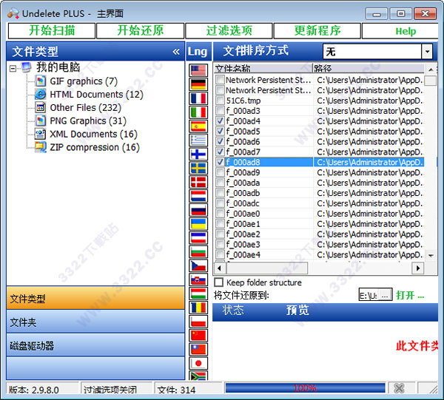The width and height of the screenshot is (444, 400).
Task: Select the f_000ae2 file row
Action: [319, 234]
